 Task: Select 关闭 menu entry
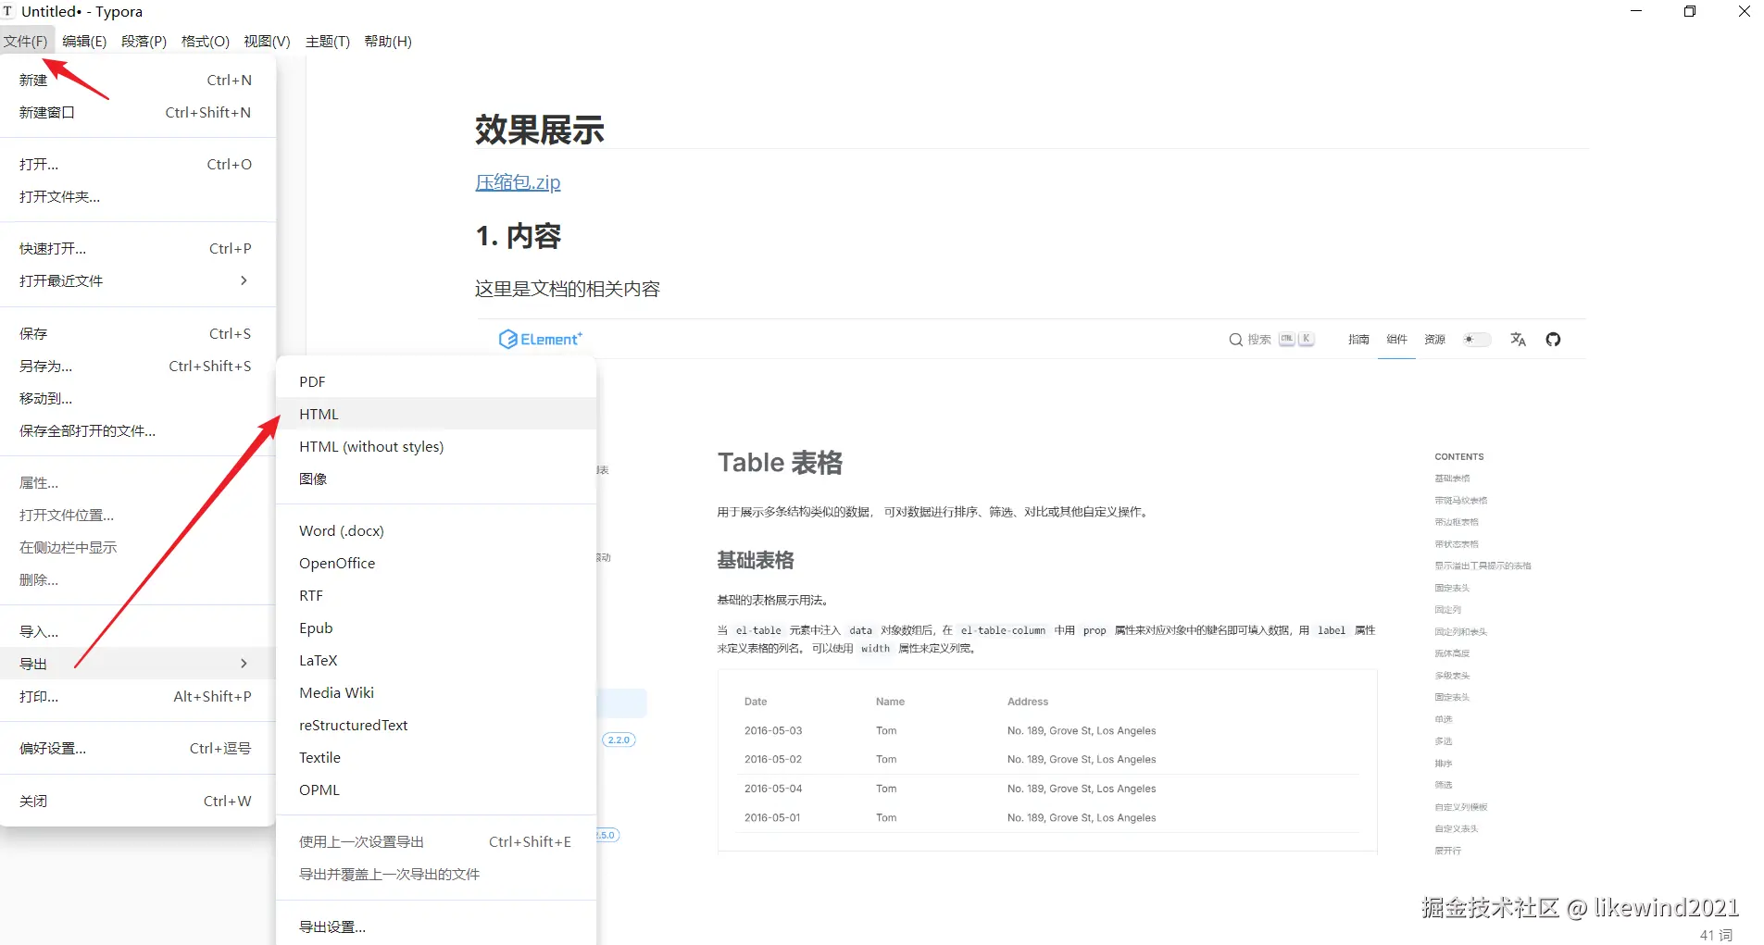tap(137, 802)
